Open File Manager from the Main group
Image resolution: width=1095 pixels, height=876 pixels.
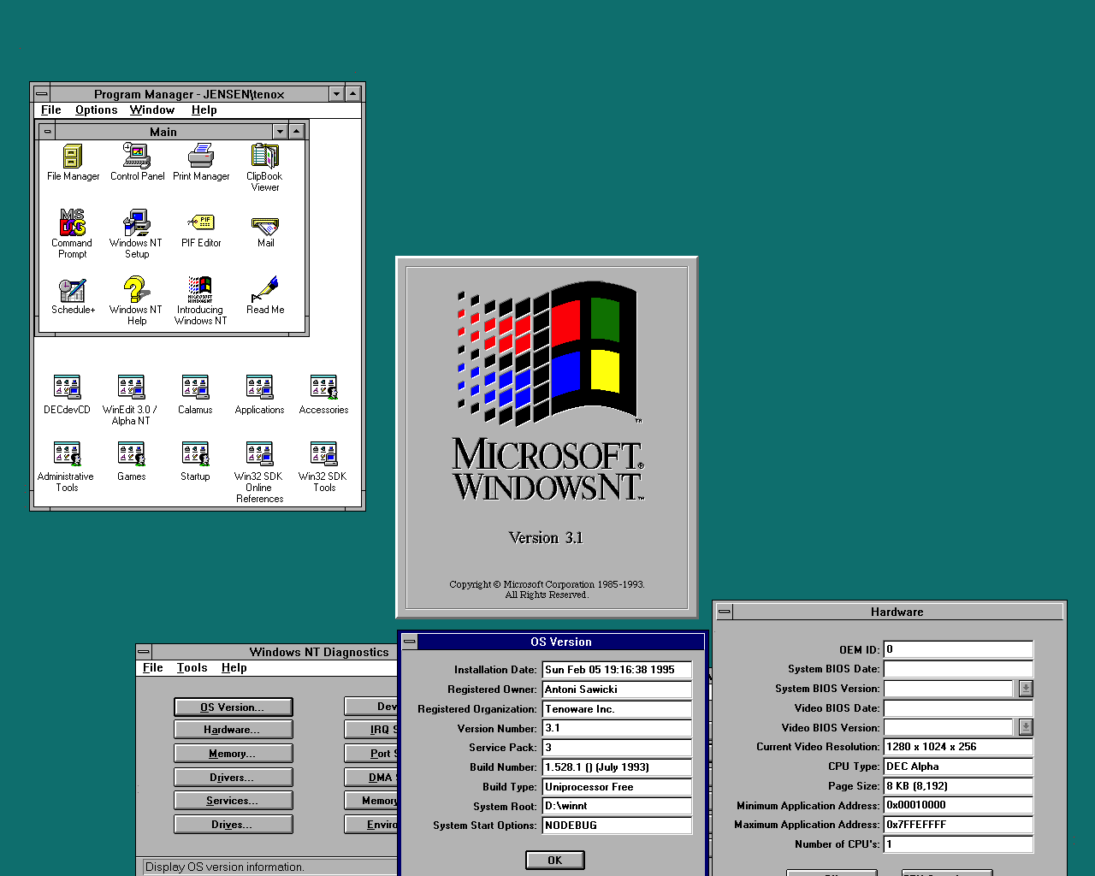click(72, 158)
